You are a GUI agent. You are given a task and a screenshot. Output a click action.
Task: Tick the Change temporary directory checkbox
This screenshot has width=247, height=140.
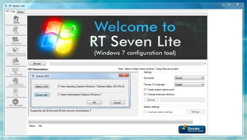click(x=145, y=94)
